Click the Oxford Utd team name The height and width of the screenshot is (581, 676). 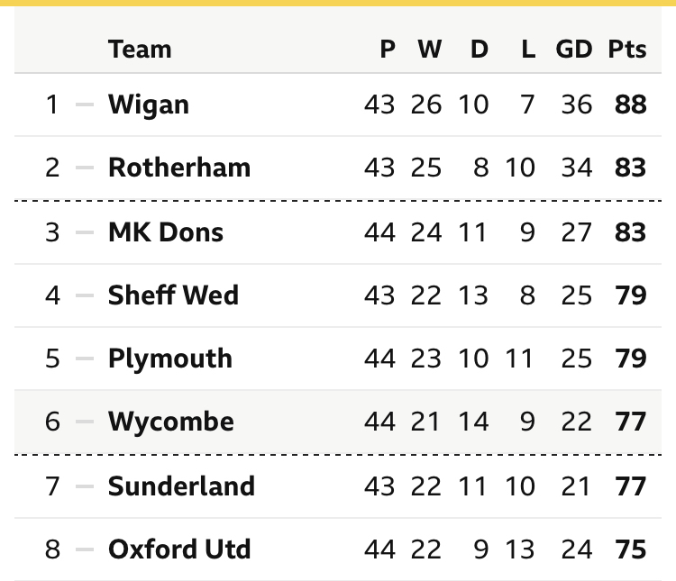(179, 549)
